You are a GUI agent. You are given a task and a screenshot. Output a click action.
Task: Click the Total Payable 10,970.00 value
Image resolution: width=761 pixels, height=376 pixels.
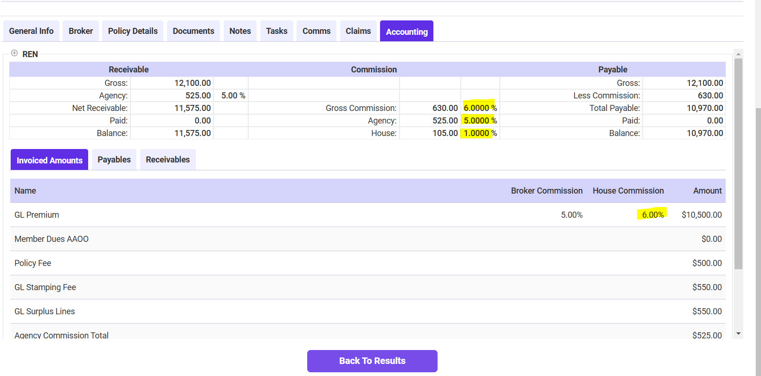tap(705, 108)
